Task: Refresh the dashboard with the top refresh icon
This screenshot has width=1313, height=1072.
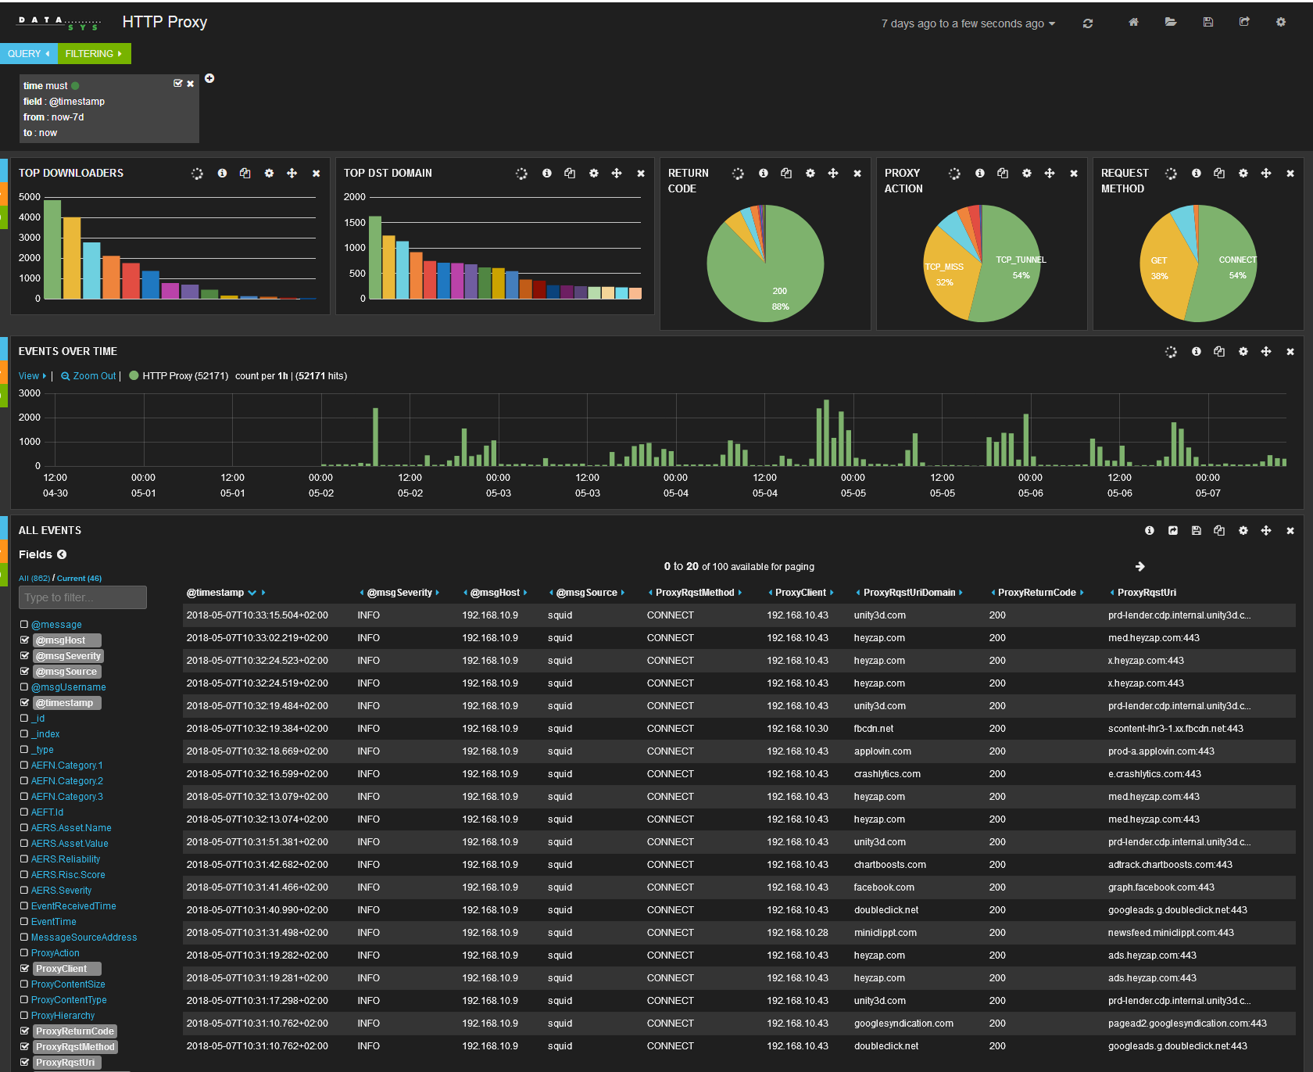Action: (1087, 23)
